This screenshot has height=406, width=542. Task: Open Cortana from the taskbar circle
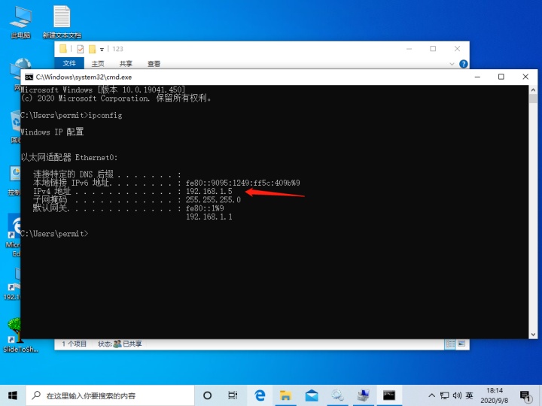pyautogui.click(x=208, y=395)
